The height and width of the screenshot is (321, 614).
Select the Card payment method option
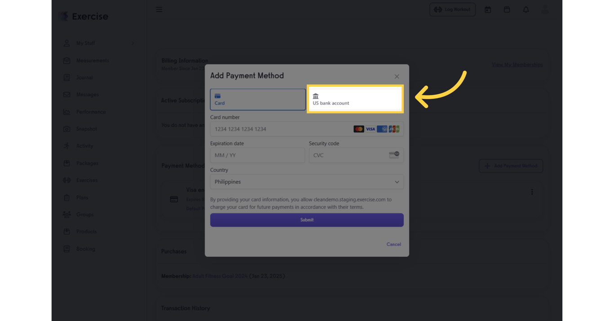tap(258, 99)
